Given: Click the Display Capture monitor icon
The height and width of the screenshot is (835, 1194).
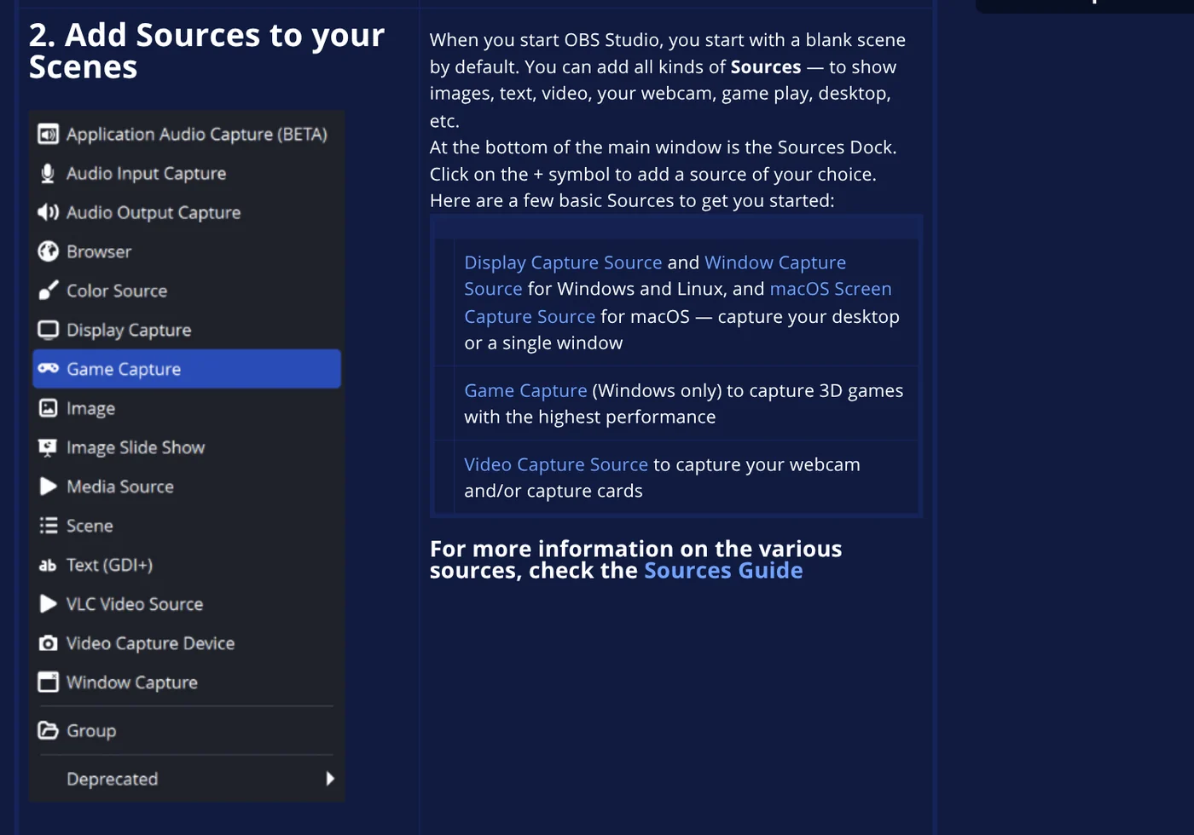Looking at the screenshot, I should click(x=49, y=330).
